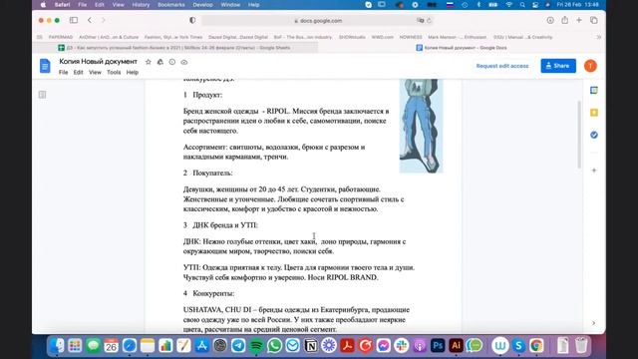638x359 pixels.
Task: Click the date and time clock
Action: (x=577, y=5)
